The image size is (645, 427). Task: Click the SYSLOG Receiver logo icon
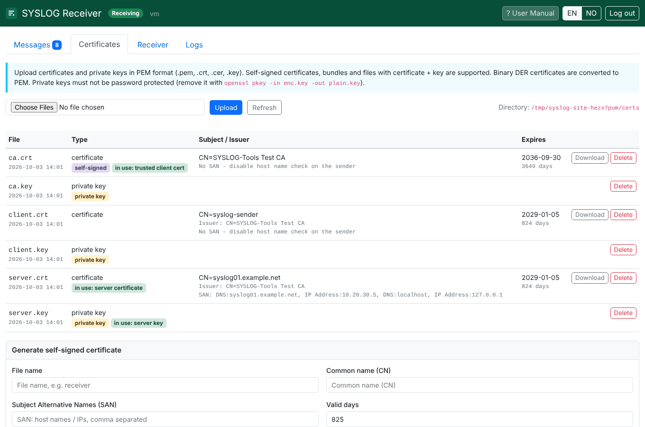click(x=11, y=13)
